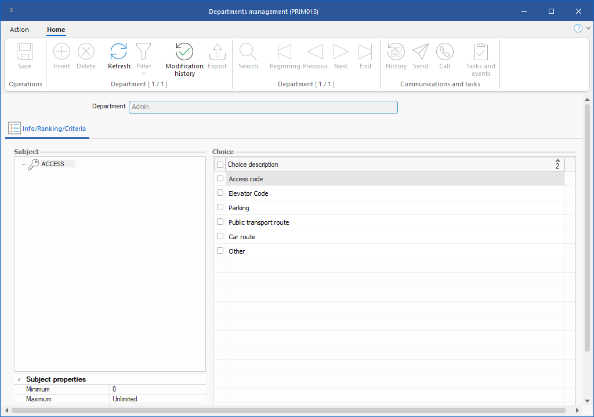Screen dimensions: 594x417
Task: Click the Tasks and events icon
Action: pos(480,52)
